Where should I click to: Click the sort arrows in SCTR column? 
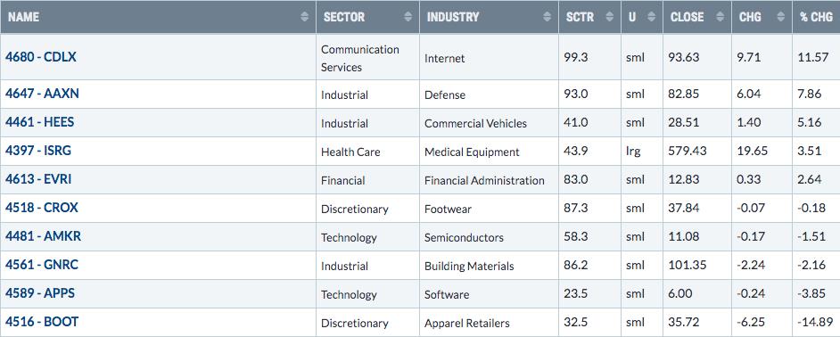610,17
